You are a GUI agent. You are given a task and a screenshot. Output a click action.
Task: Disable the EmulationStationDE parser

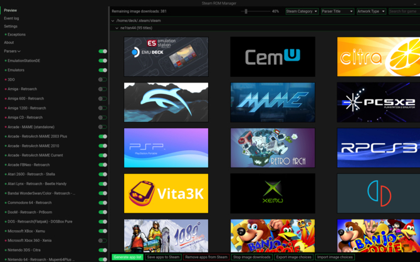pos(103,61)
